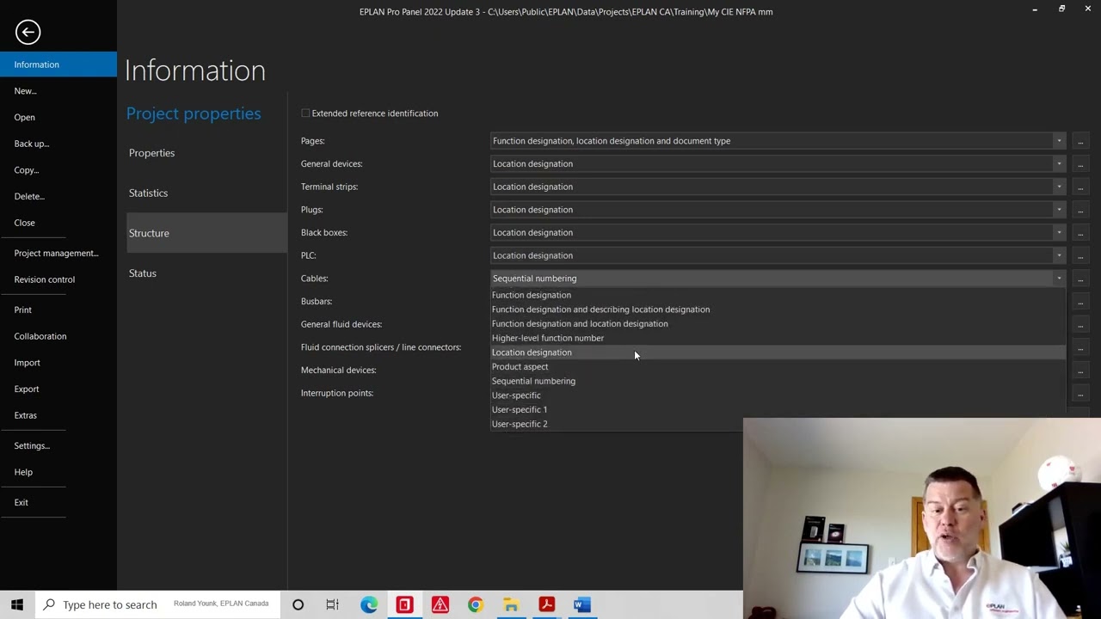Launch Microsoft Edge from taskbar
Viewport: 1101px width, 619px height.
(x=369, y=604)
